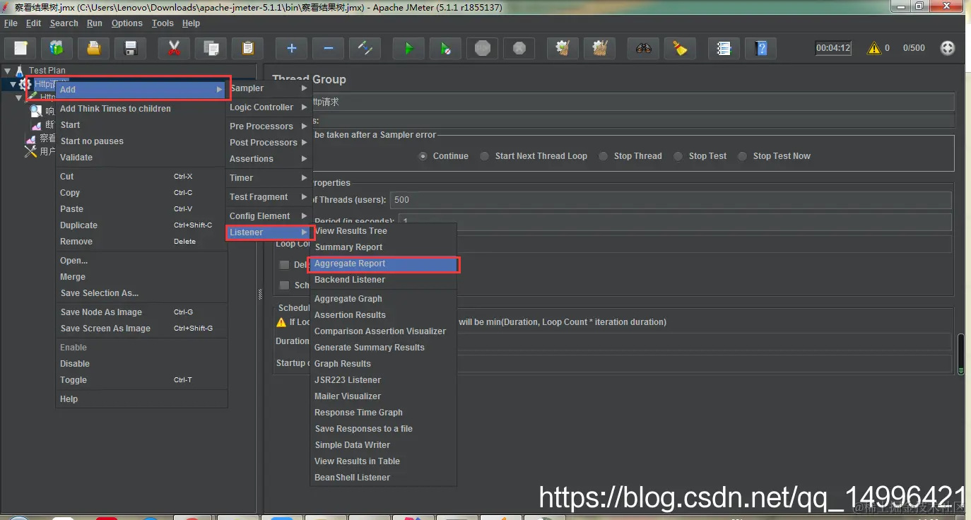
Task: Open the Templates toolbar icon
Action: coord(57,48)
